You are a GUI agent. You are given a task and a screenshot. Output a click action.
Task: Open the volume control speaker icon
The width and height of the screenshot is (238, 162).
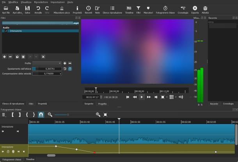(181, 97)
